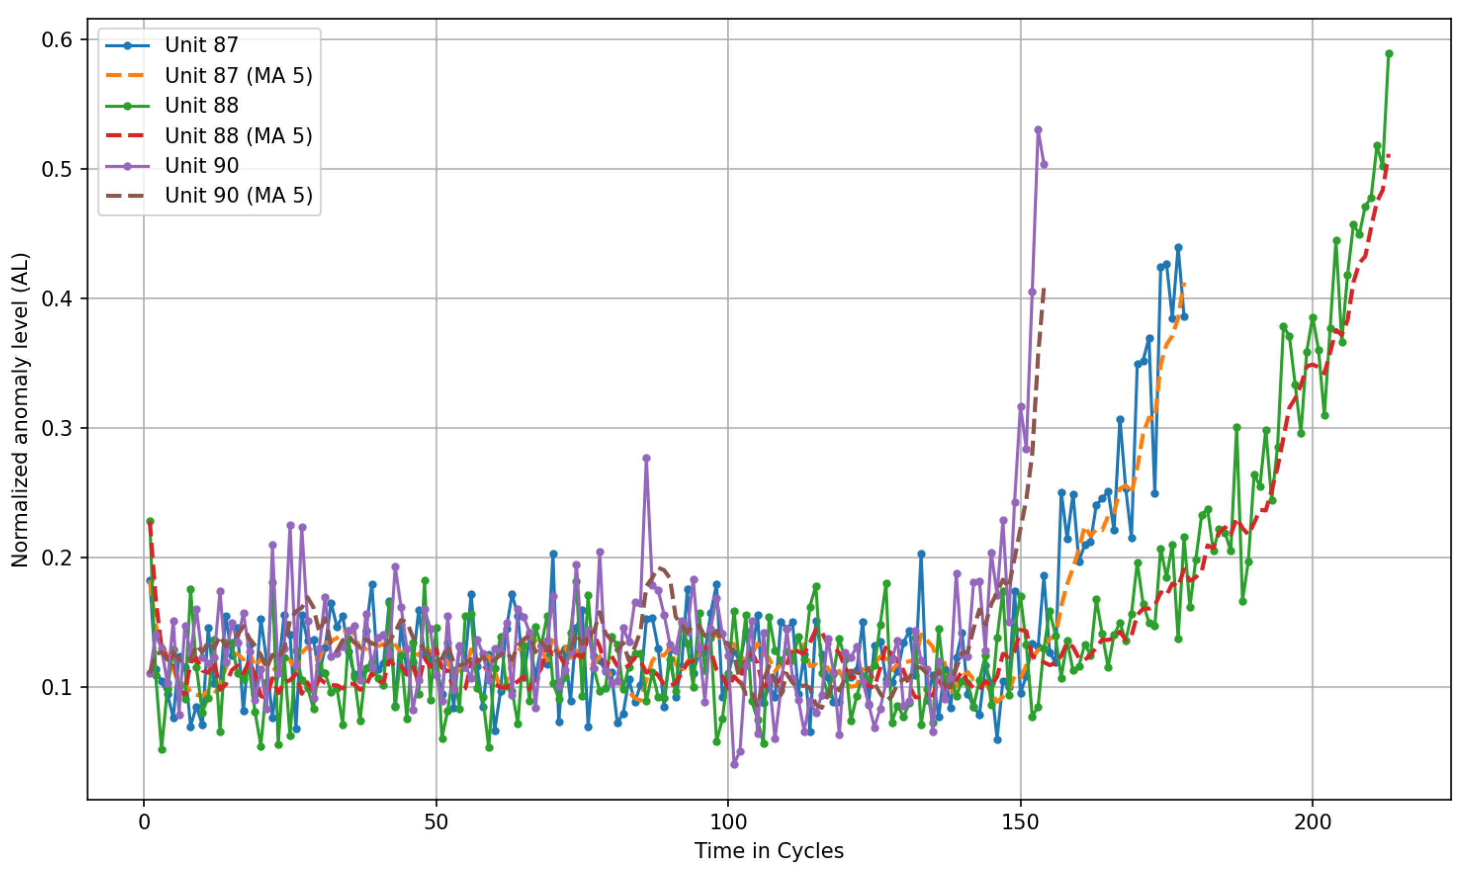
Task: Click the "Time in Cycles" x-axis label
Action: (769, 851)
